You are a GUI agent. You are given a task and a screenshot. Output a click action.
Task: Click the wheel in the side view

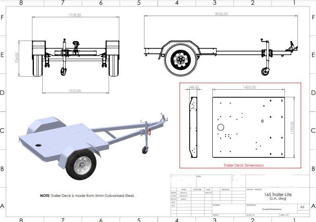[181, 60]
